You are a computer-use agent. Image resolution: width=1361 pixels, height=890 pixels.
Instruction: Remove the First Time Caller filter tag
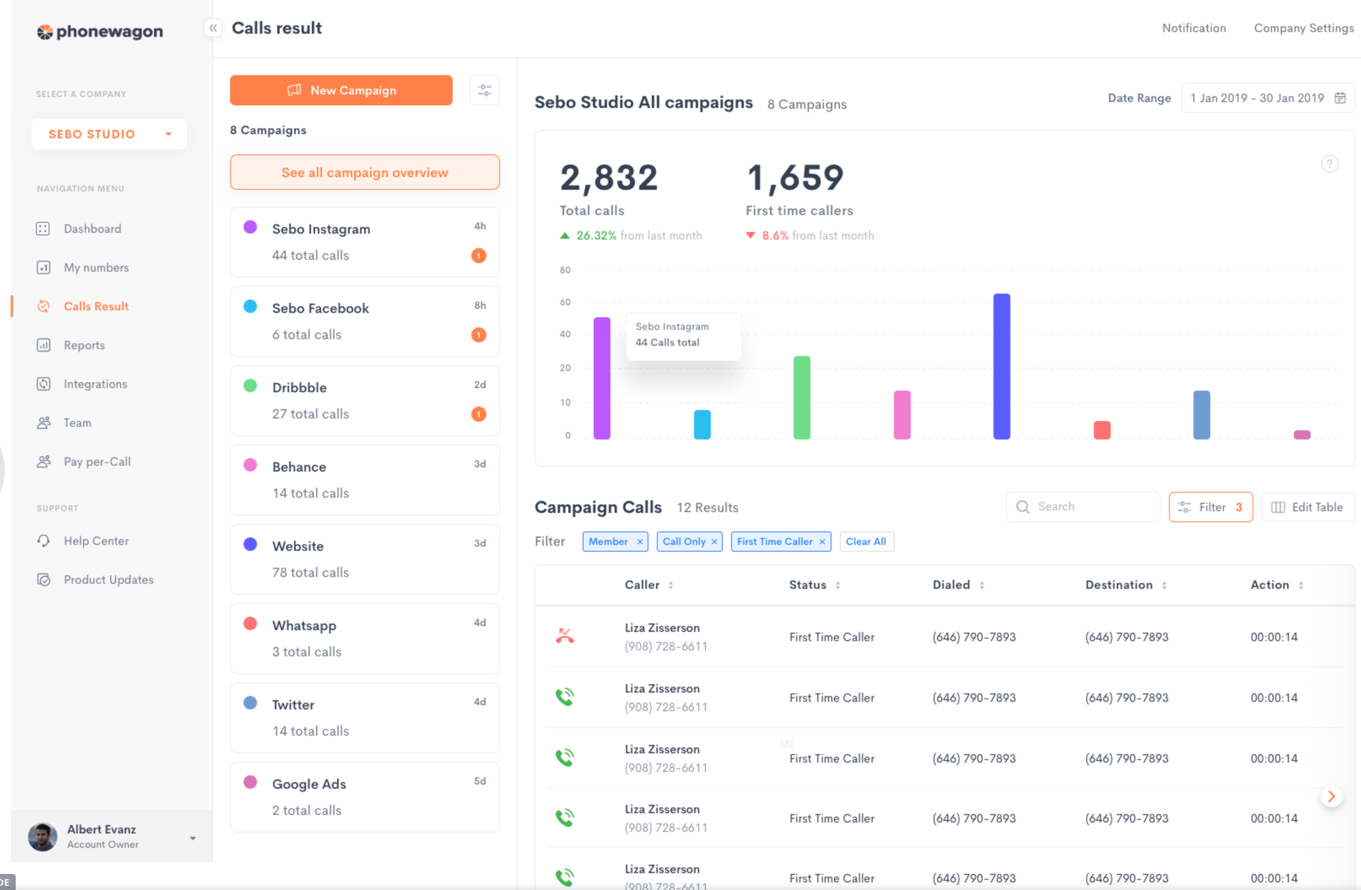click(x=822, y=542)
